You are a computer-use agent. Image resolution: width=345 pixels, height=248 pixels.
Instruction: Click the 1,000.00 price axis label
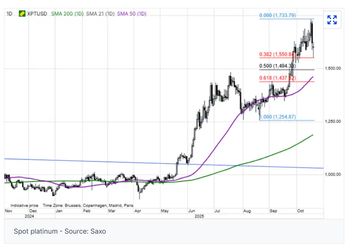[332, 174]
